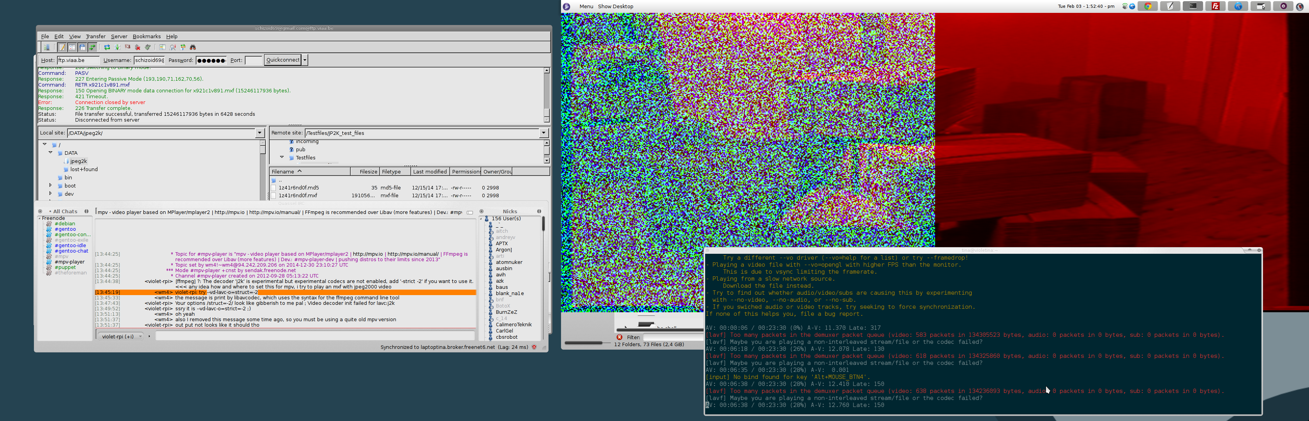The width and height of the screenshot is (1309, 421).
Task: Click Show Desktop in the panel
Action: tap(616, 6)
